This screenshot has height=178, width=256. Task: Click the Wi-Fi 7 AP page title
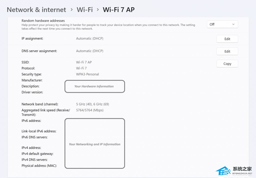click(119, 10)
